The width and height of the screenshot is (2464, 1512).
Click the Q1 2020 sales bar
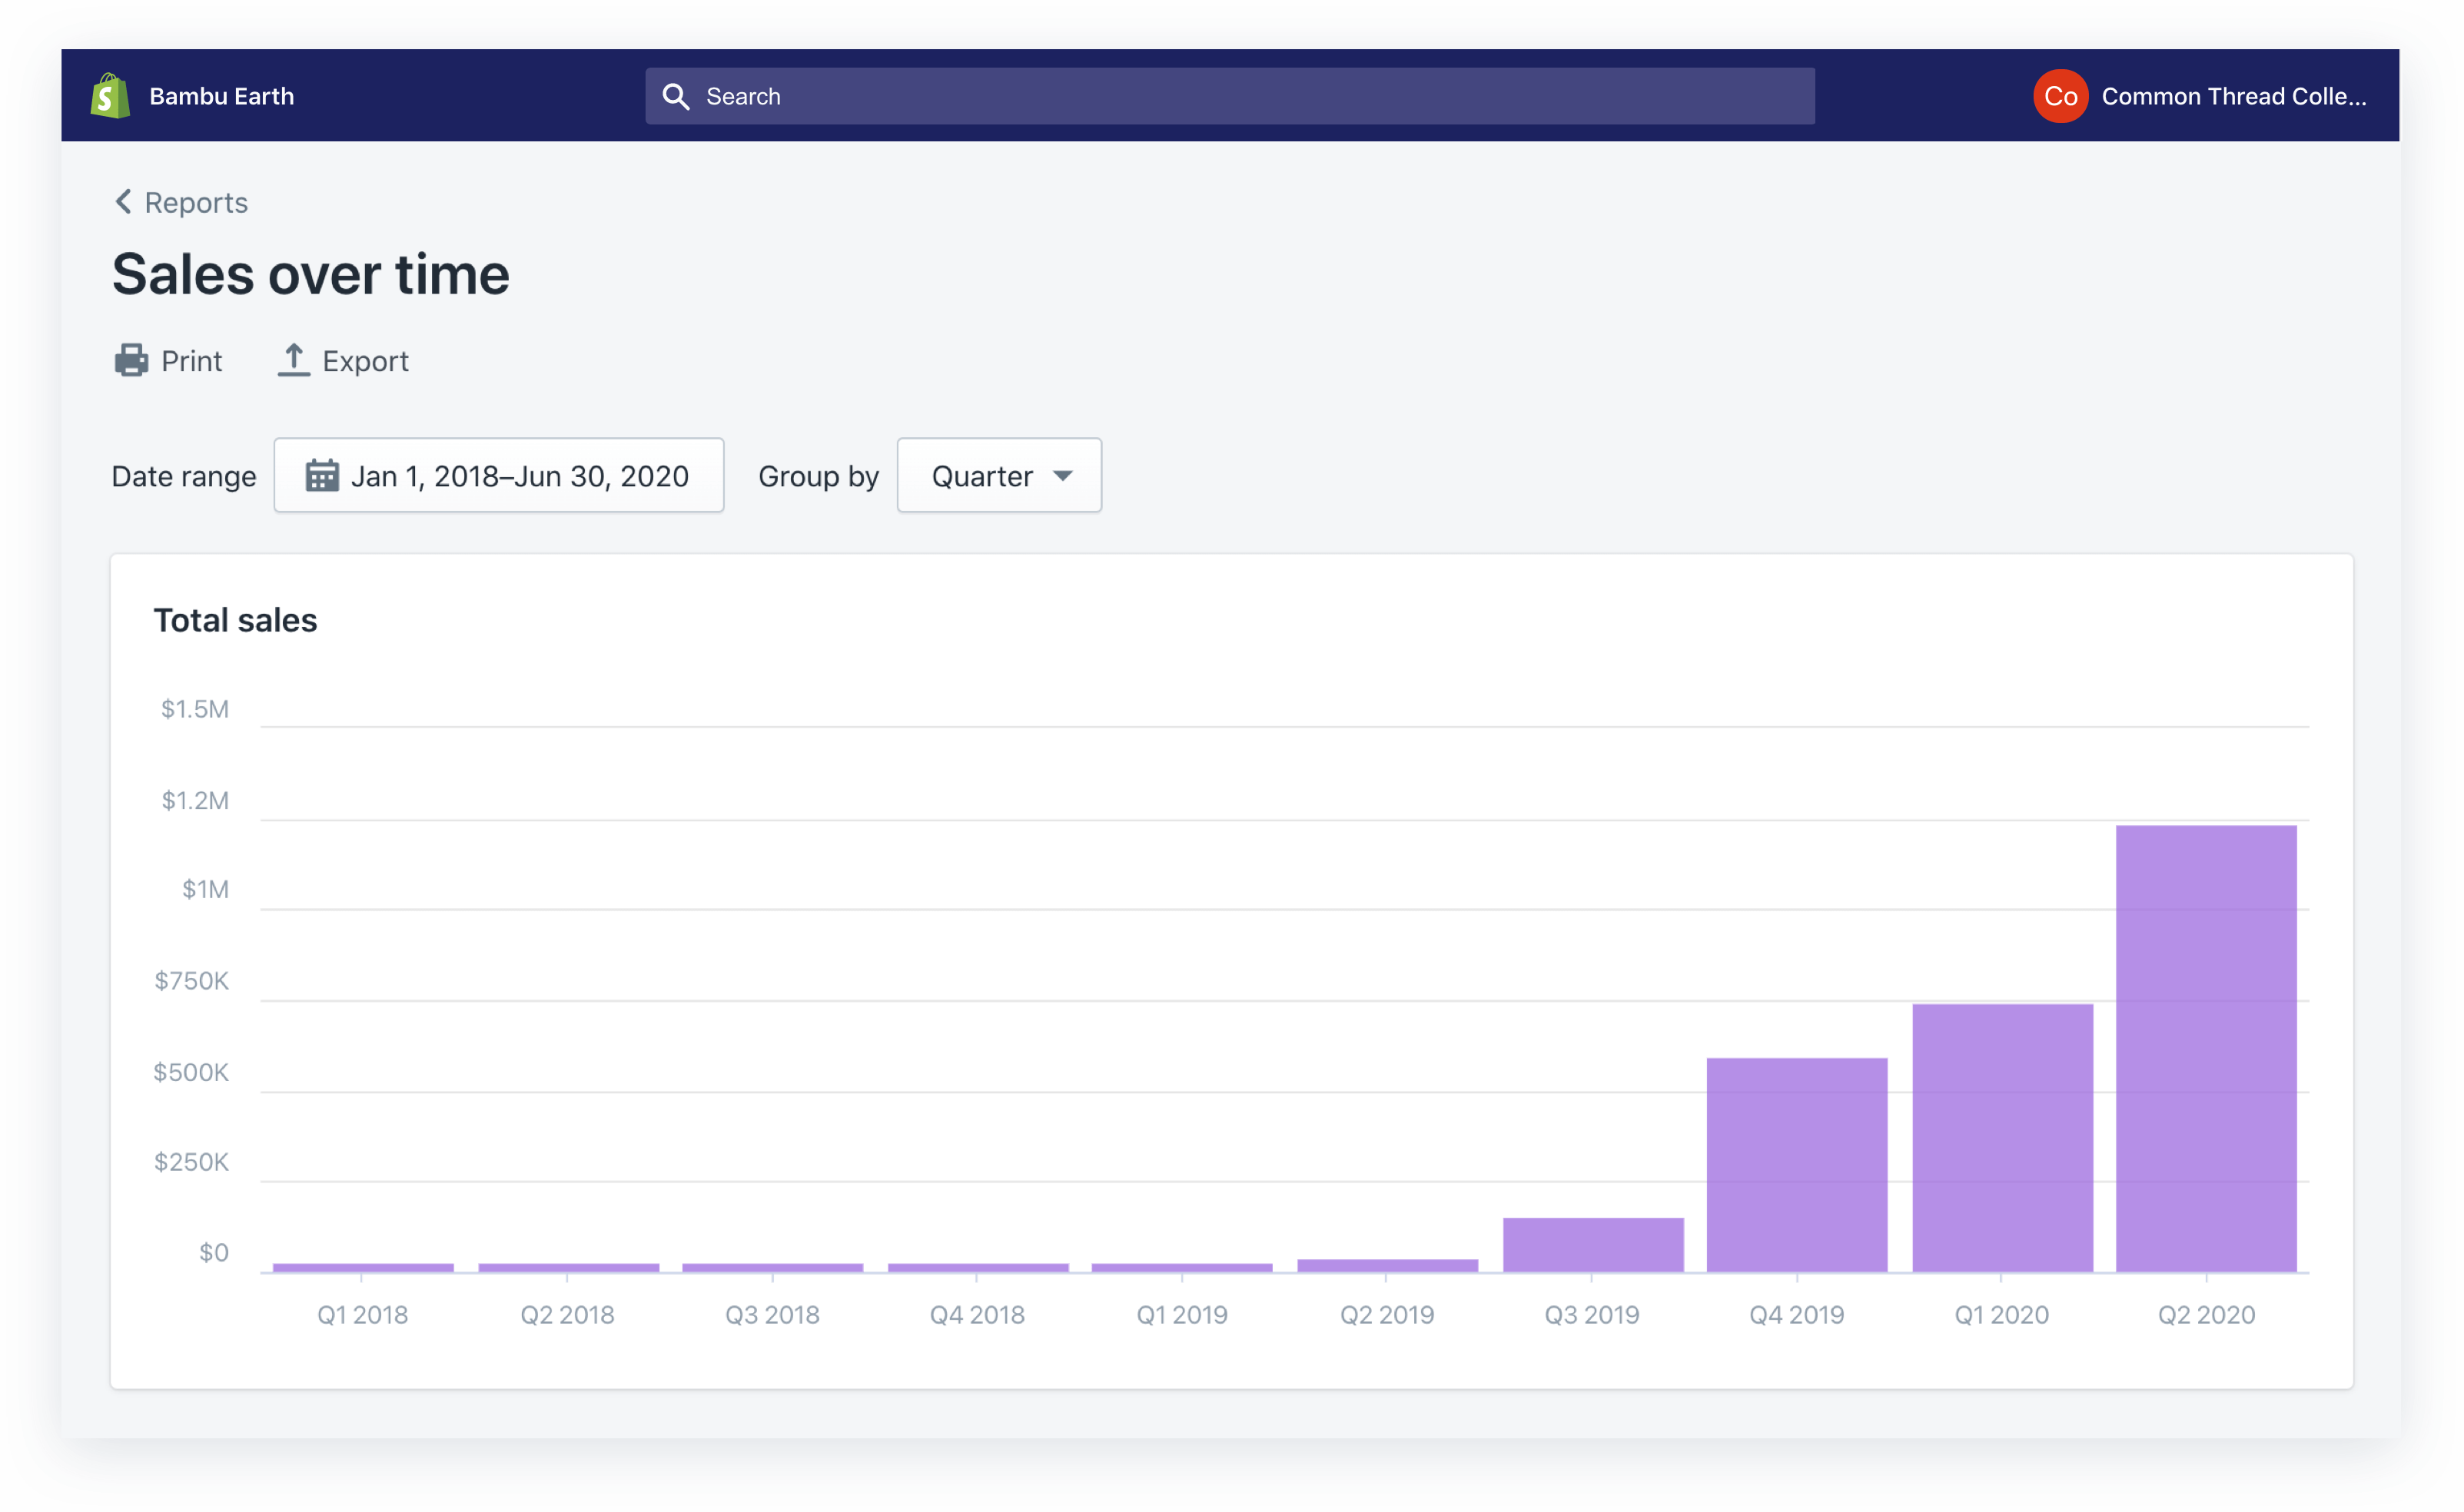pyautogui.click(x=2002, y=1138)
